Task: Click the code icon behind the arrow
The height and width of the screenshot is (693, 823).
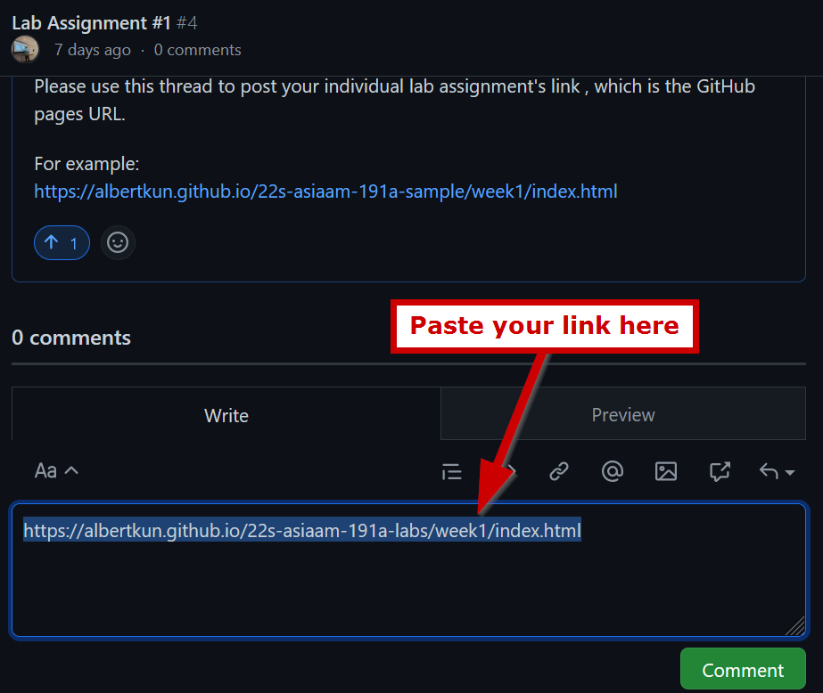Action: [508, 471]
